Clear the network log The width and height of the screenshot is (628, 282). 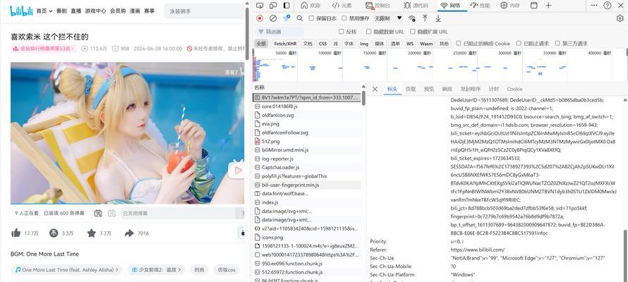273,18
